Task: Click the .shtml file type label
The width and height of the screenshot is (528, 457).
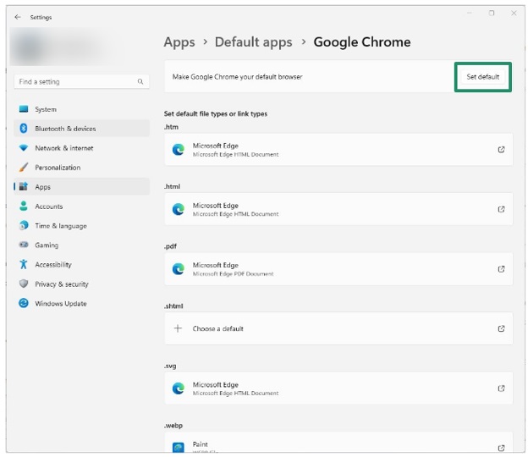Action: [x=173, y=306]
